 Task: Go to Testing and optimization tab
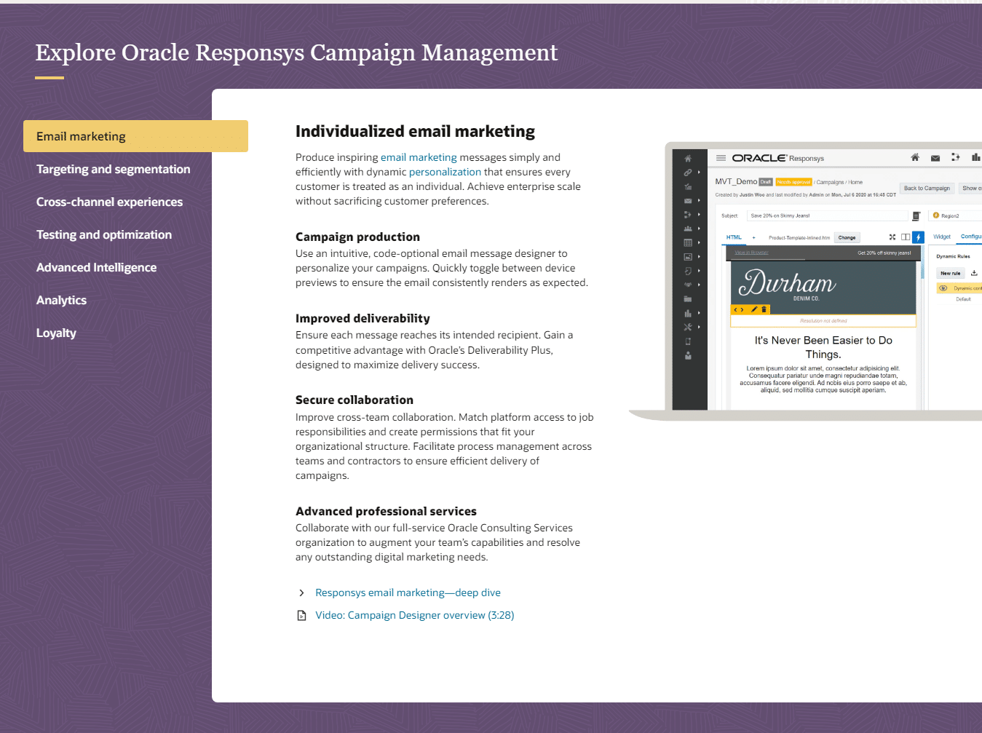click(104, 234)
